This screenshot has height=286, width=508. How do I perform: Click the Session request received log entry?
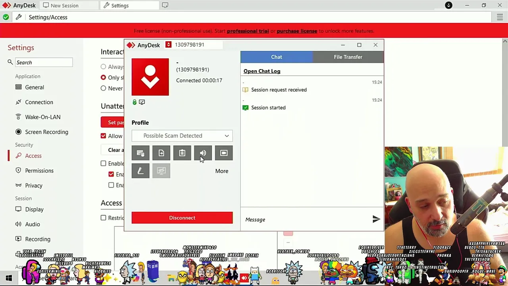[279, 90]
